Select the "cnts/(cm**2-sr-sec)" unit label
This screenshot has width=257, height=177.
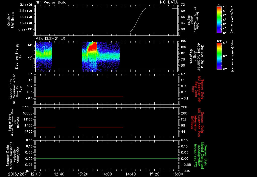coord(231,19)
